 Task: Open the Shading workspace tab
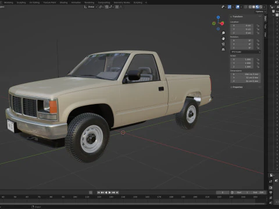coord(63,2)
